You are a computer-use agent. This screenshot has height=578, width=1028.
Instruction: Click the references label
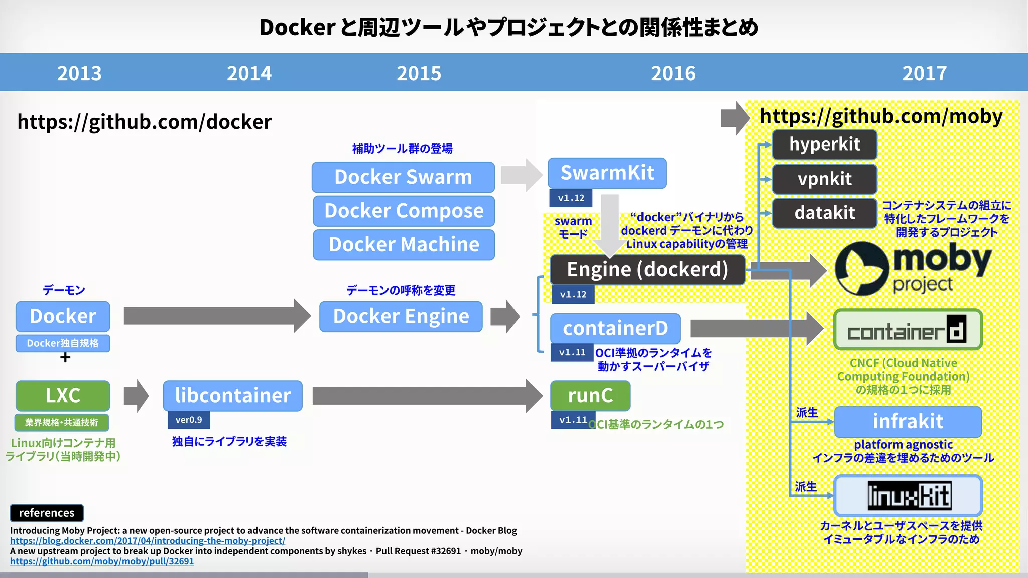47,513
